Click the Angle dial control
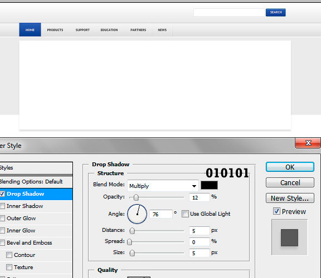Image resolution: width=321 pixels, height=278 pixels. pos(137,214)
